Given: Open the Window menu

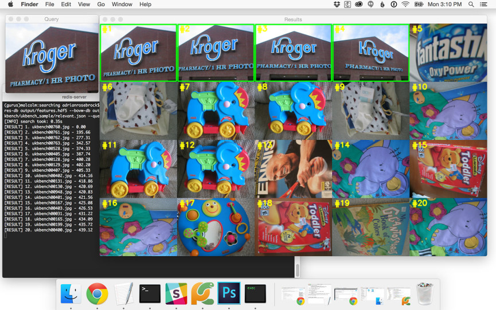Looking at the screenshot, I should (x=122, y=4).
